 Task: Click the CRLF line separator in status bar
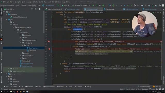coord(133,89)
